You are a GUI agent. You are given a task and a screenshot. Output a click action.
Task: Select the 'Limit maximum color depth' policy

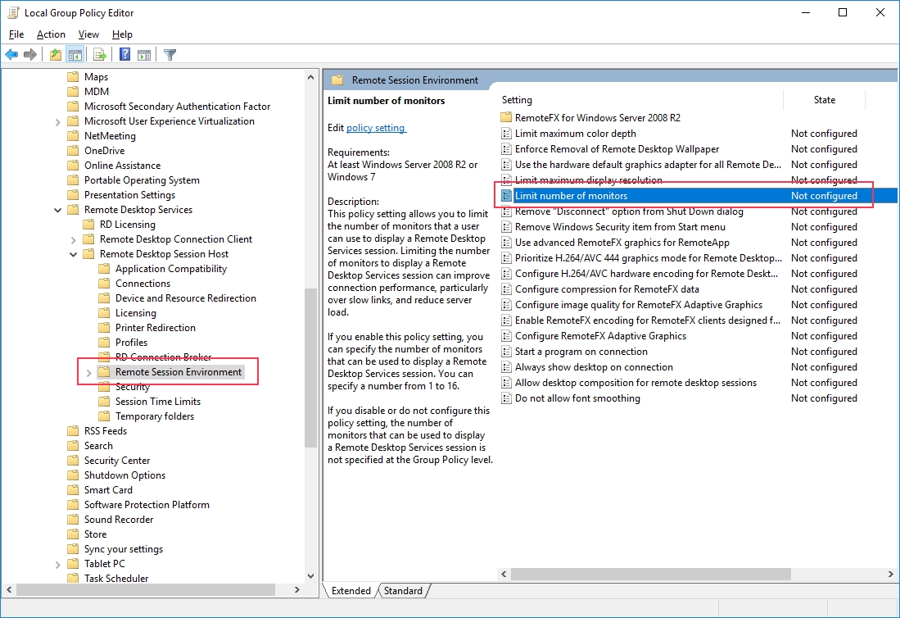point(575,134)
